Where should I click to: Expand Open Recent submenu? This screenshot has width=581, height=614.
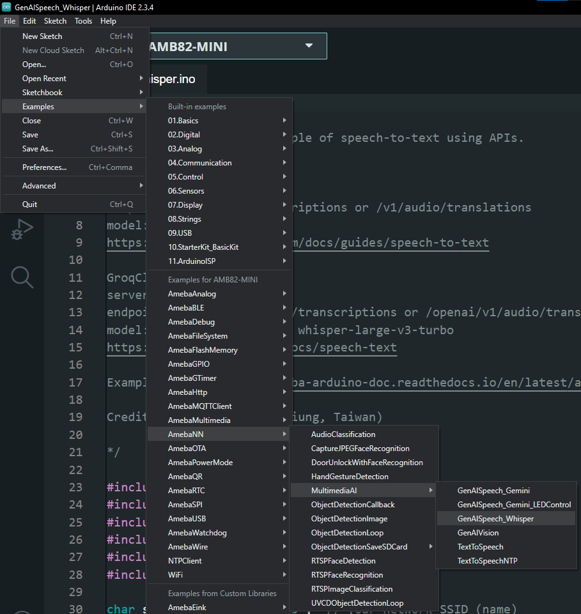pos(74,79)
